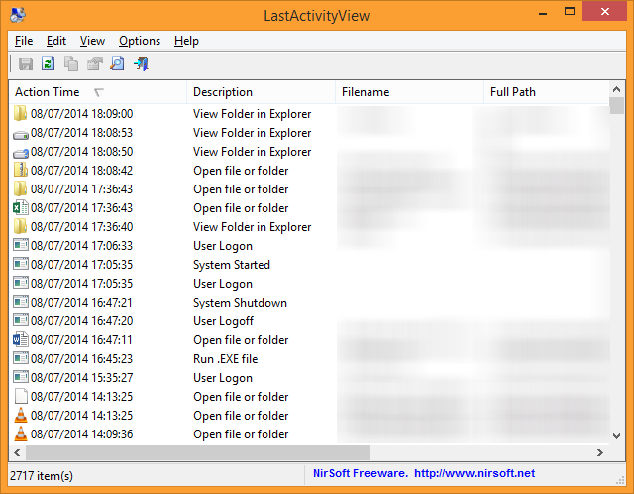Select 'Open file or folder' at 18:08:42
The height and width of the screenshot is (494, 634).
point(241,171)
